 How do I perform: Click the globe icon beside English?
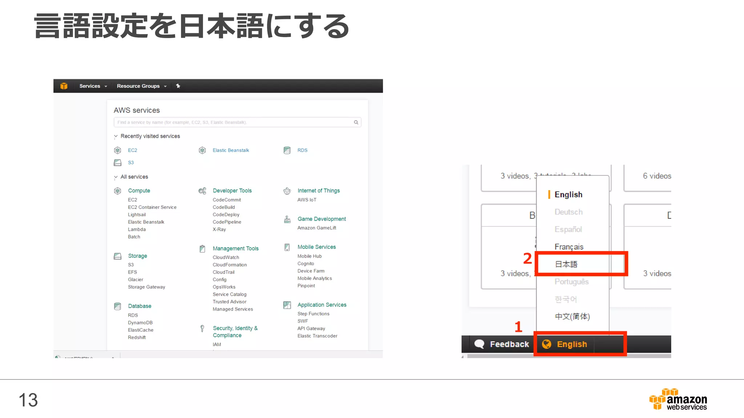547,344
